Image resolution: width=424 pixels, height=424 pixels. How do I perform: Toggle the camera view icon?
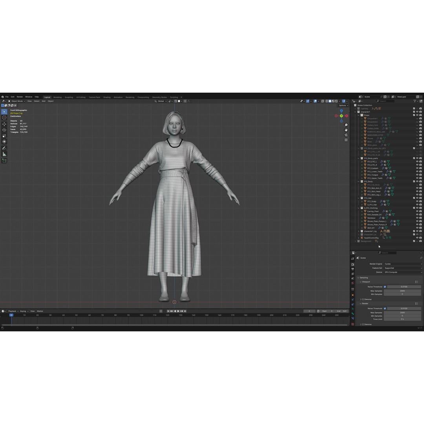pyautogui.click(x=346, y=135)
